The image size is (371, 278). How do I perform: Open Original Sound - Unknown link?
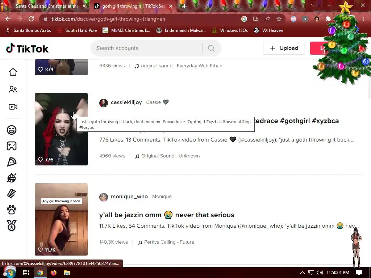point(167,156)
